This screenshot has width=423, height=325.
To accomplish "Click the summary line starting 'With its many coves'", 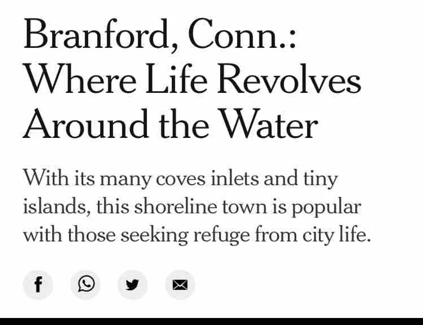I will (181, 179).
